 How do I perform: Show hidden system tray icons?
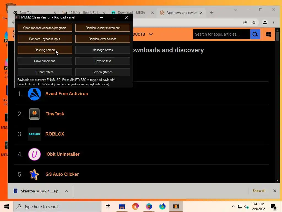[233, 206]
